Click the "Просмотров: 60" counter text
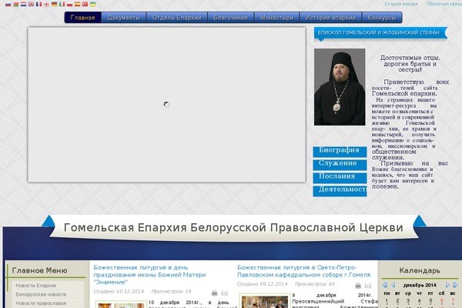Viewport: 462px width, 308px height. (x=315, y=284)
